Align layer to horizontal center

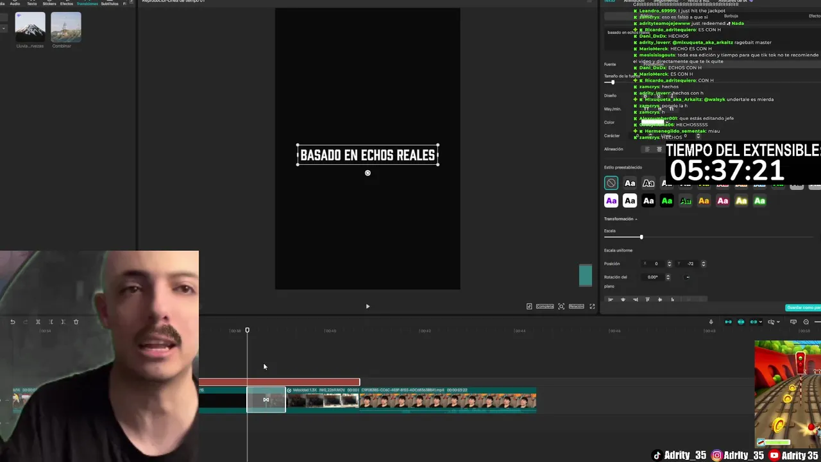[623, 299]
